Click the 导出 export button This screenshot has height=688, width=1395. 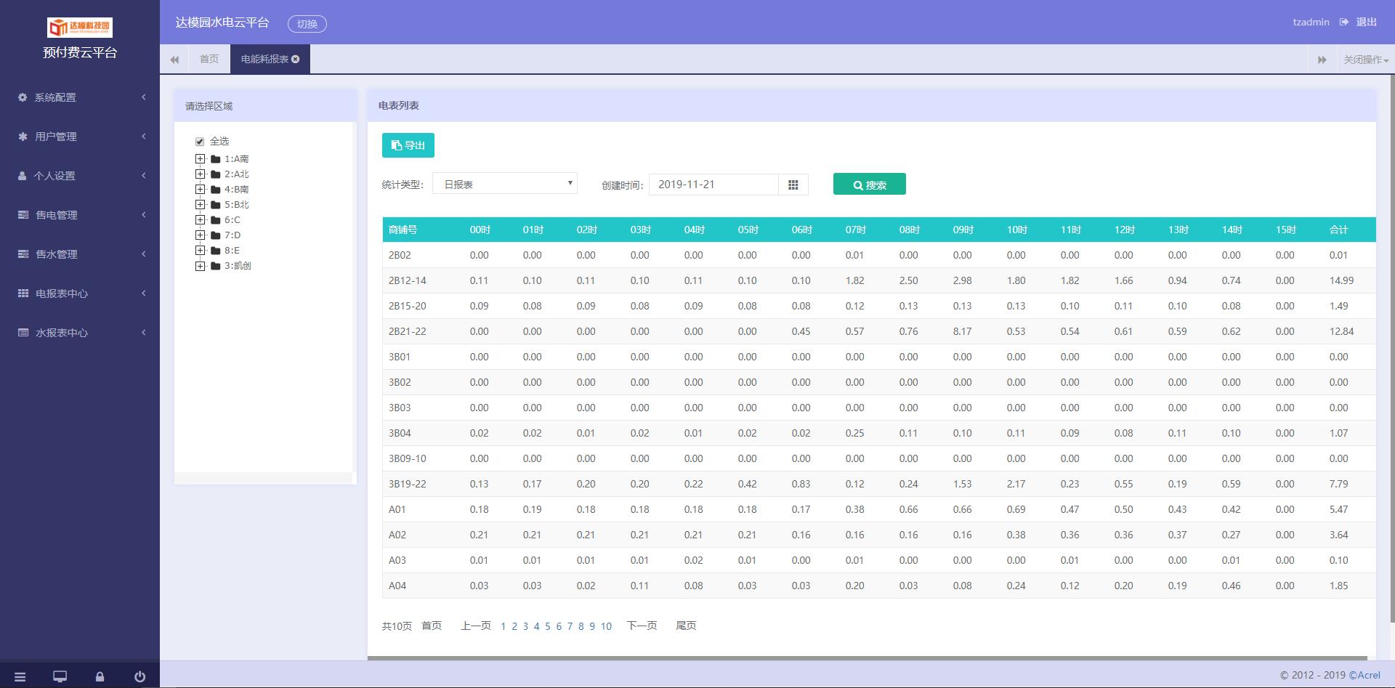[x=408, y=145]
